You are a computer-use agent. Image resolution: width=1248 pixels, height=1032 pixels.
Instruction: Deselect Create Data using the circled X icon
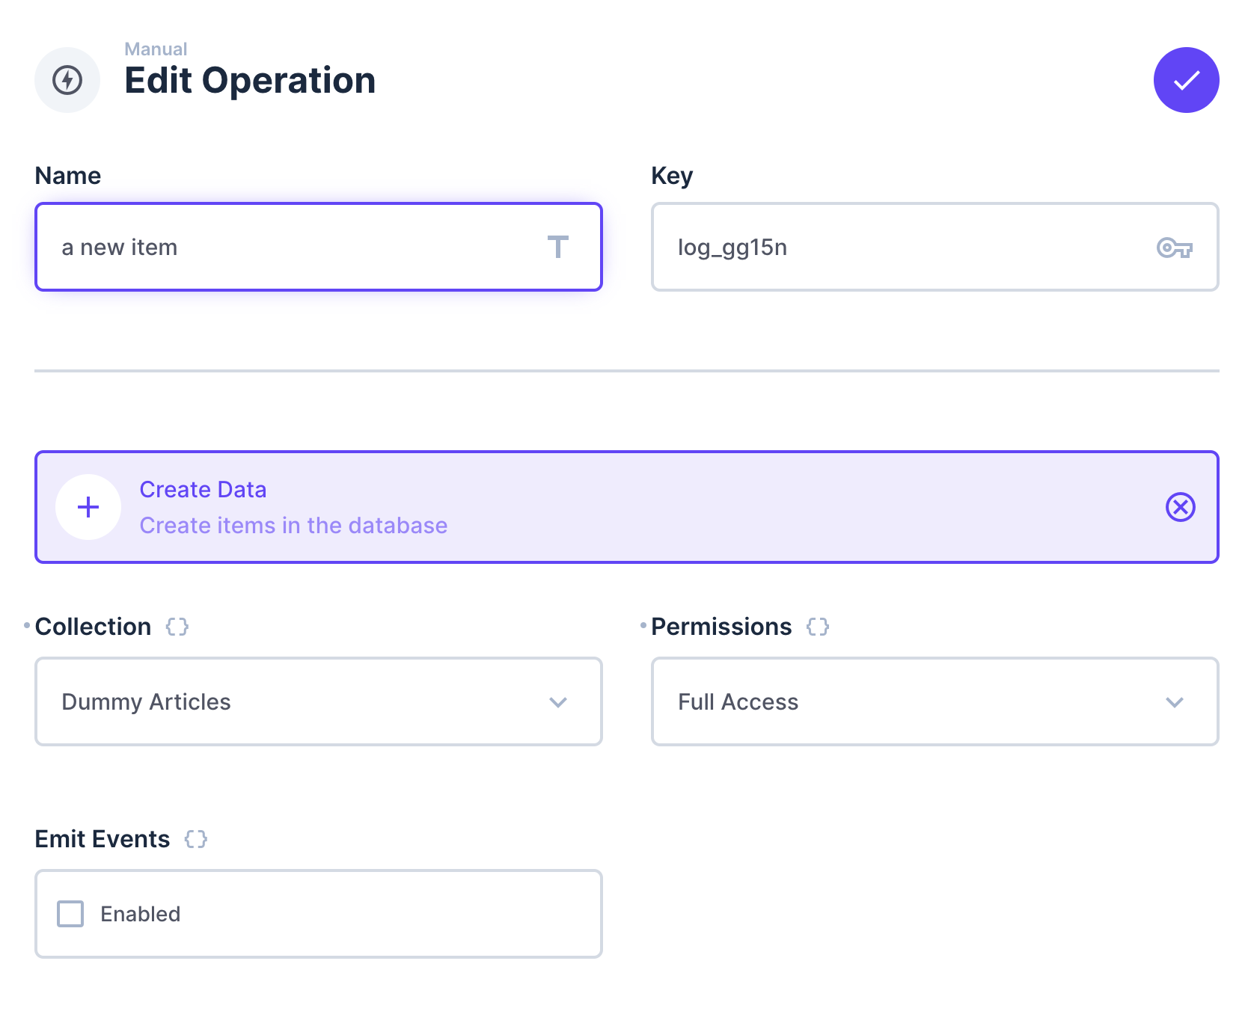pyautogui.click(x=1181, y=507)
